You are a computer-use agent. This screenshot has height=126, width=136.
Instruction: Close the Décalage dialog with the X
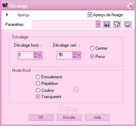tap(131, 6)
